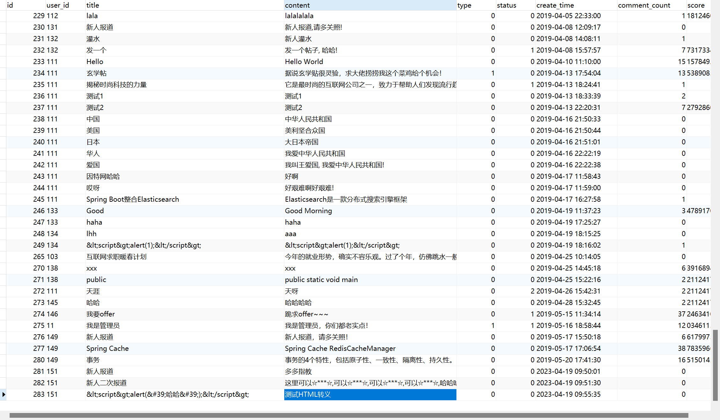Click the create_time column header
Viewport: 720px width, 420px height.
pos(576,5)
